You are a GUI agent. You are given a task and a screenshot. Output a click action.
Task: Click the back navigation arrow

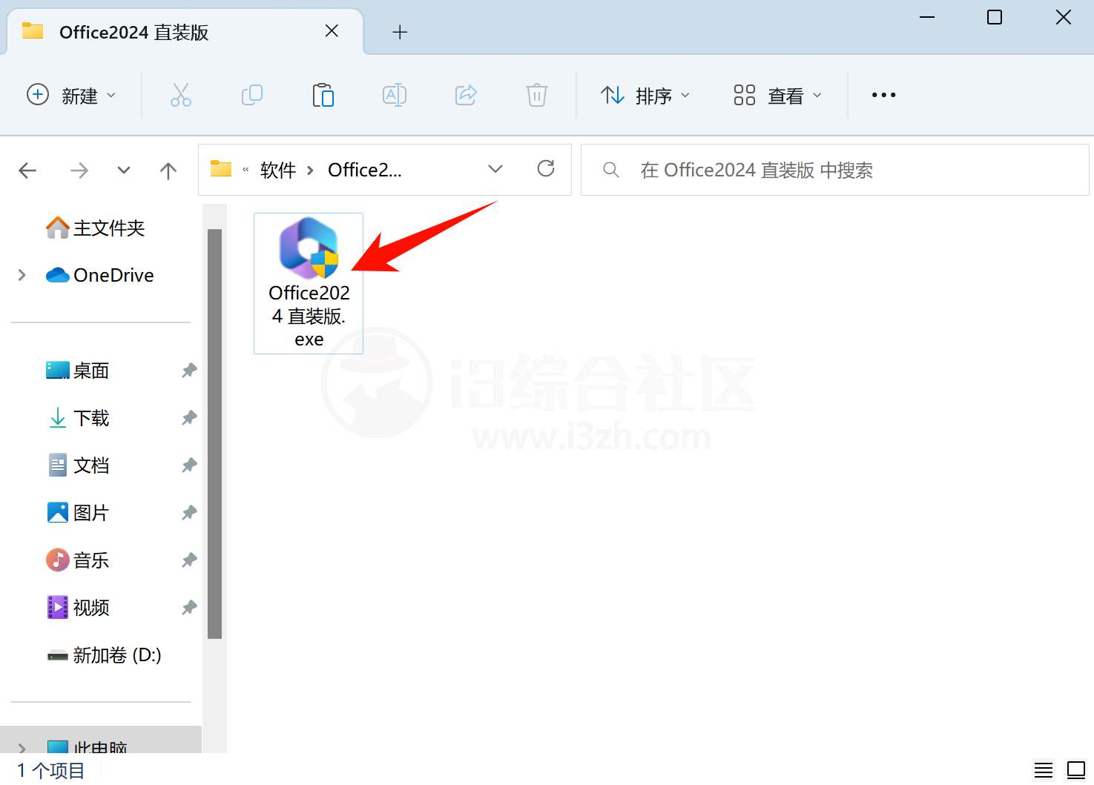click(27, 170)
